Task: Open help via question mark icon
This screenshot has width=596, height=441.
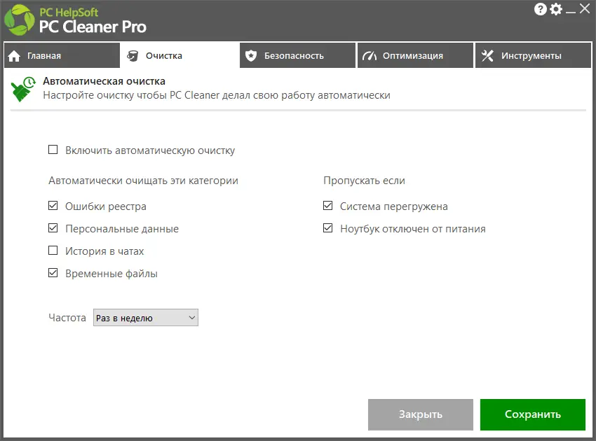Action: (540, 9)
